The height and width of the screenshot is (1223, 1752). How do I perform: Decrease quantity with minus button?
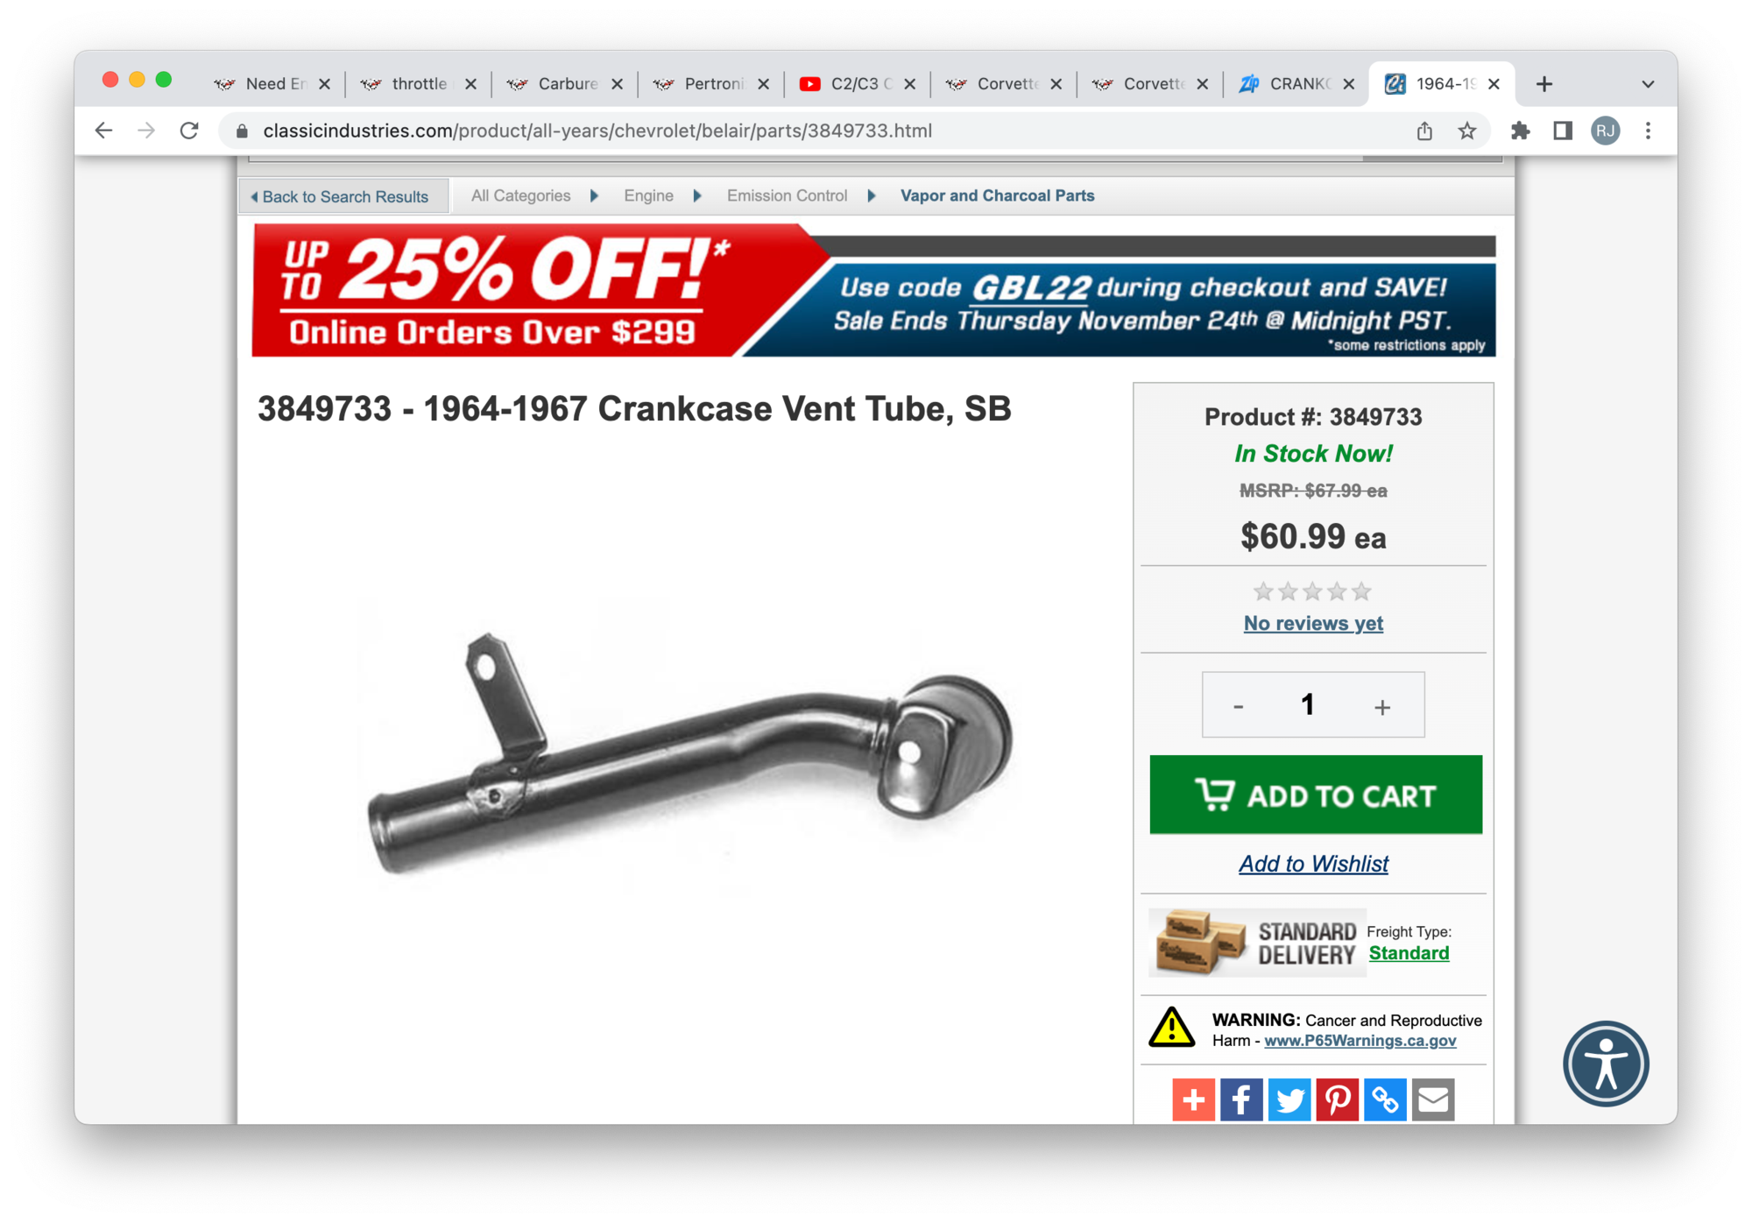(x=1239, y=706)
